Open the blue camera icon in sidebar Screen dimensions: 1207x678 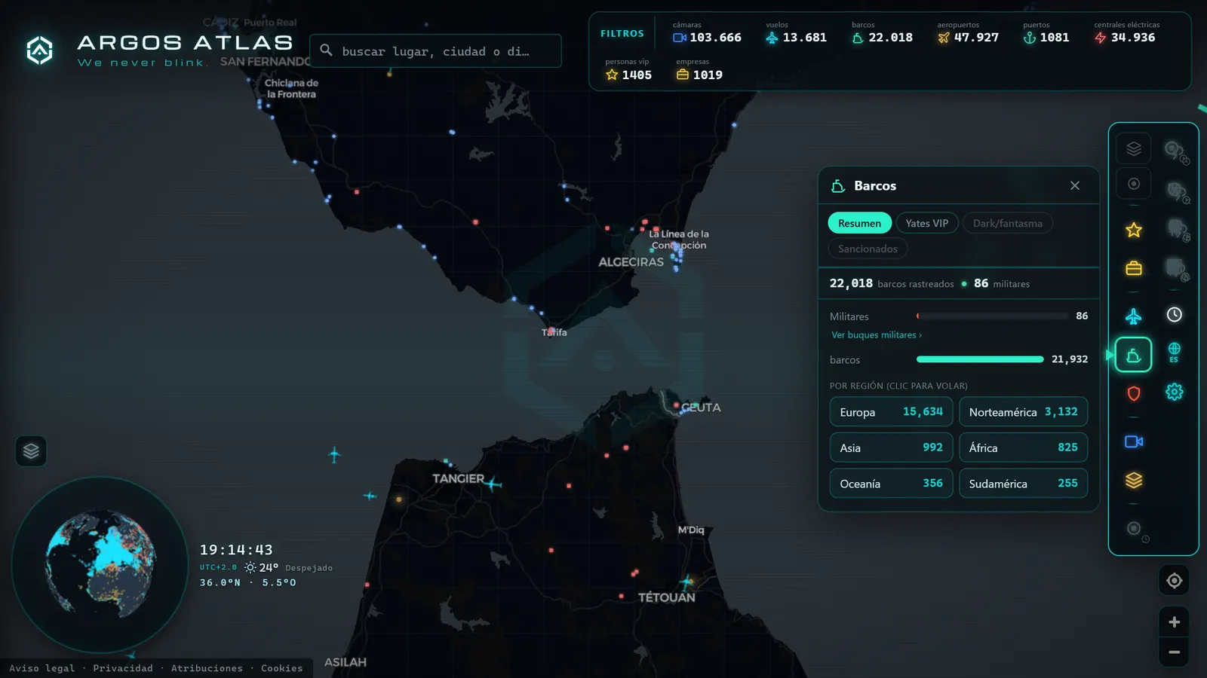pyautogui.click(x=1133, y=441)
